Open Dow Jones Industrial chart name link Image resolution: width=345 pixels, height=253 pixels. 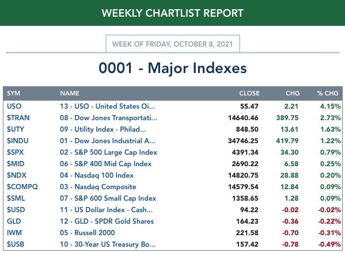107,141
